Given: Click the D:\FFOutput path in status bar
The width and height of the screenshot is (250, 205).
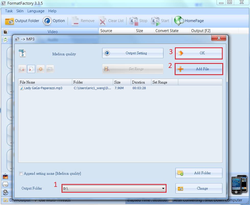Looking at the screenshot, I should pyautogui.click(x=20, y=200).
